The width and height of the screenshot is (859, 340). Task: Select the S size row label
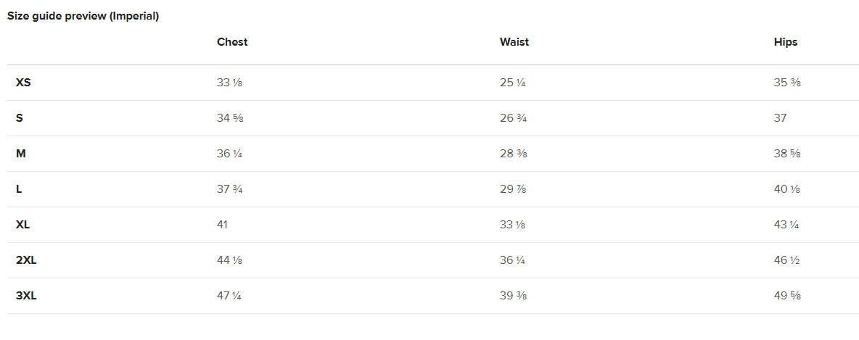pyautogui.click(x=20, y=118)
